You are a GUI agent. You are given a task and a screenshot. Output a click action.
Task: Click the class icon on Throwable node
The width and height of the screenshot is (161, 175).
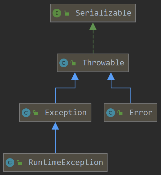(64, 63)
